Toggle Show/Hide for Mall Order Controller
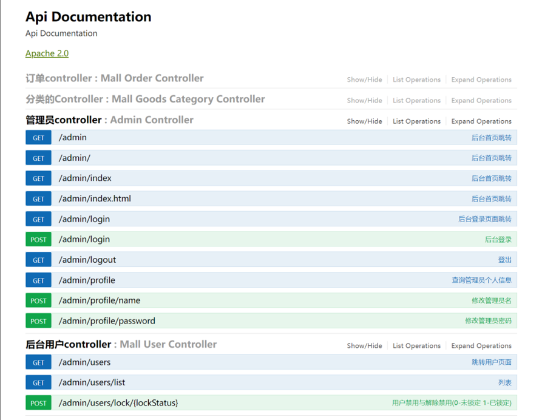Screen dimensions: 559x420 pos(364,80)
